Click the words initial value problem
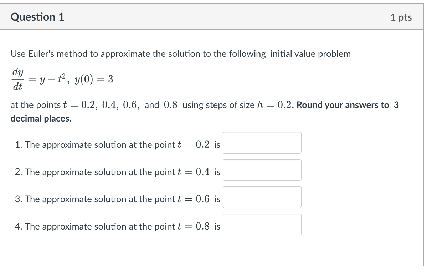This screenshot has width=427, height=280. click(x=310, y=54)
